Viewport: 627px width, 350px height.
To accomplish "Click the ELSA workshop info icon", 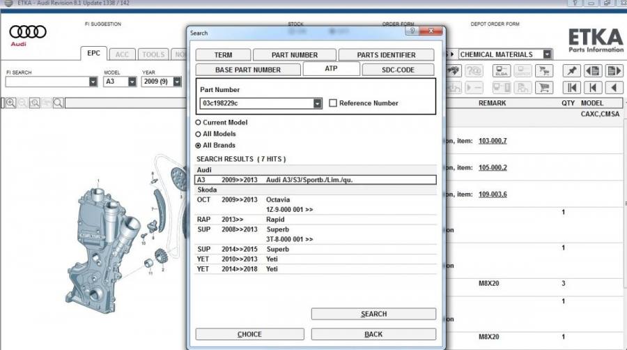I will (500, 71).
